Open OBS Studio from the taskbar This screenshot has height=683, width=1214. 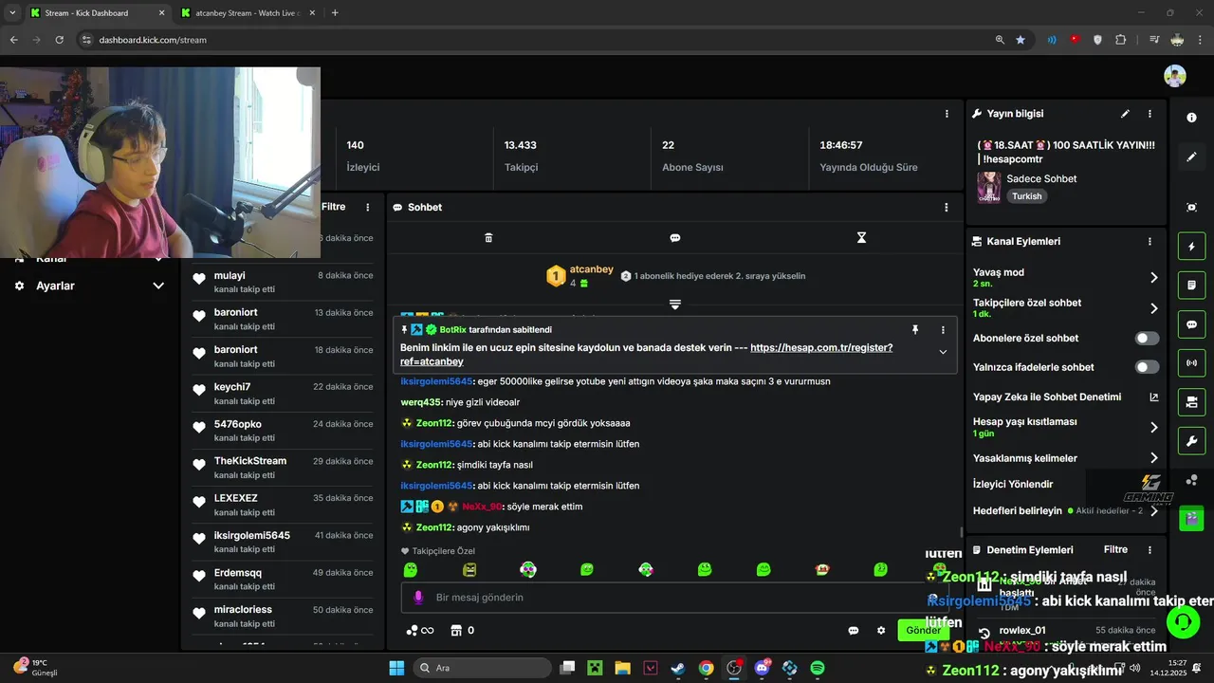pyautogui.click(x=734, y=668)
